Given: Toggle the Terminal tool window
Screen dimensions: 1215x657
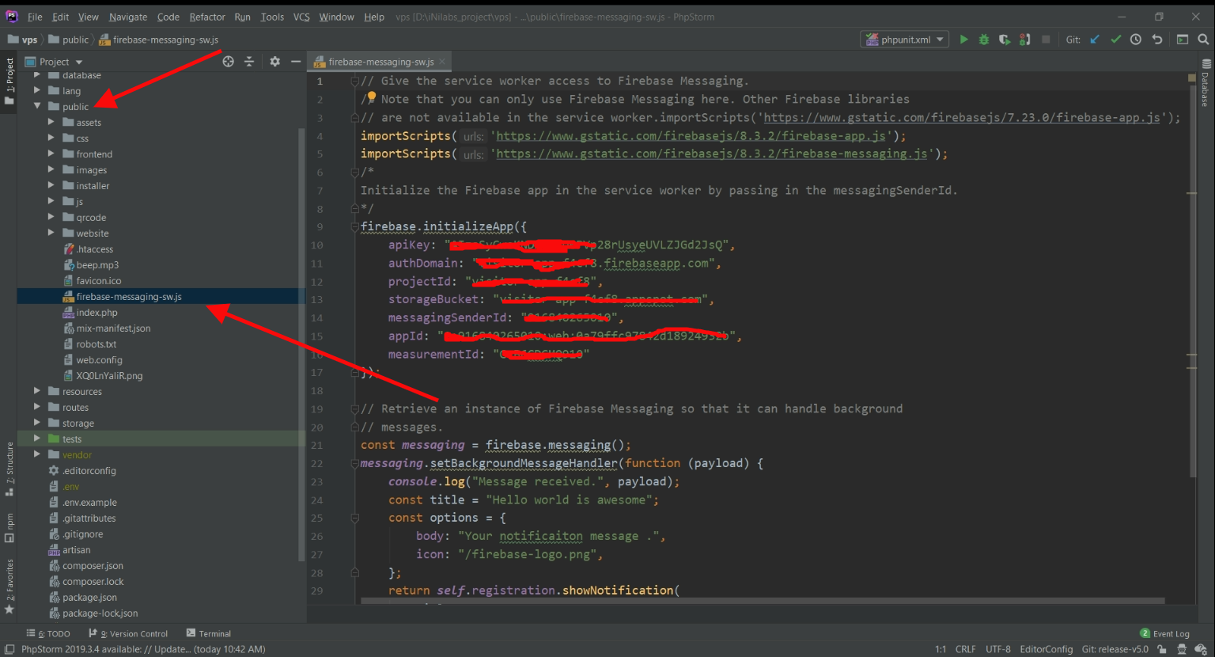Looking at the screenshot, I should 209,633.
